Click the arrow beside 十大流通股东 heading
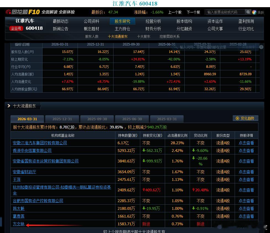Screen dimensions: 270x233 pos(9,106)
